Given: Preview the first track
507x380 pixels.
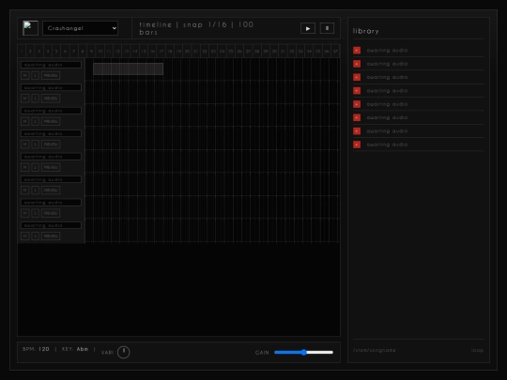Looking at the screenshot, I should 51,76.
